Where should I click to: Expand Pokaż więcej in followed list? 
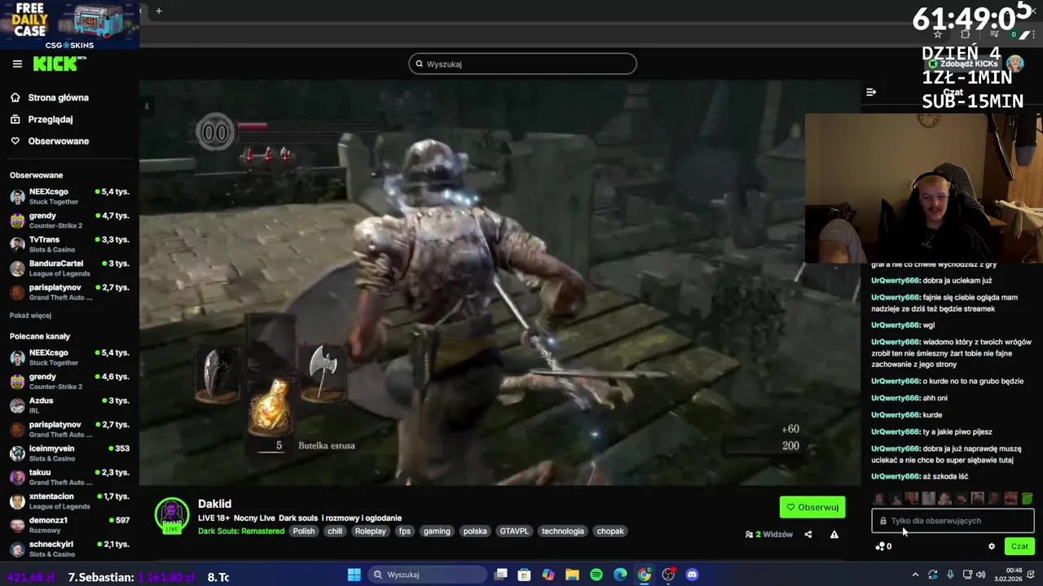pos(30,316)
